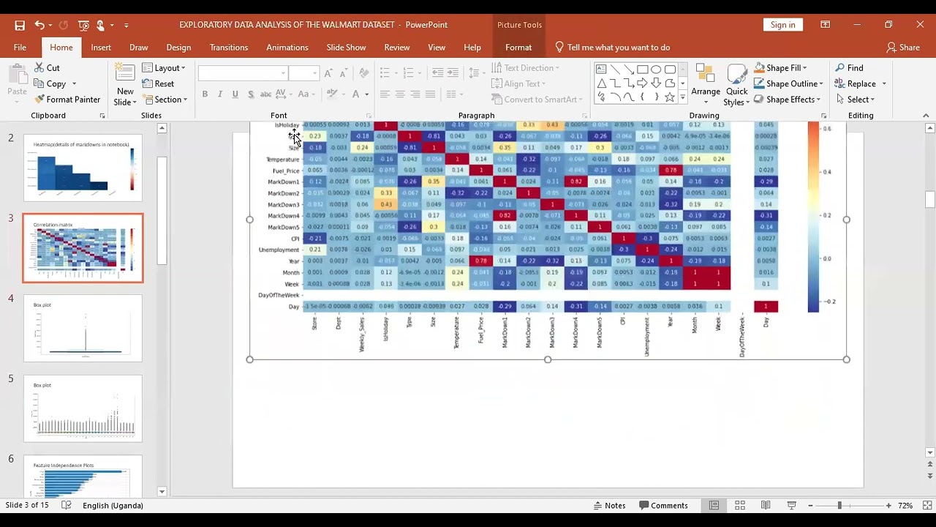Screen dimensions: 936x527
Task: Click the zoom slider handle
Action: [x=839, y=505]
